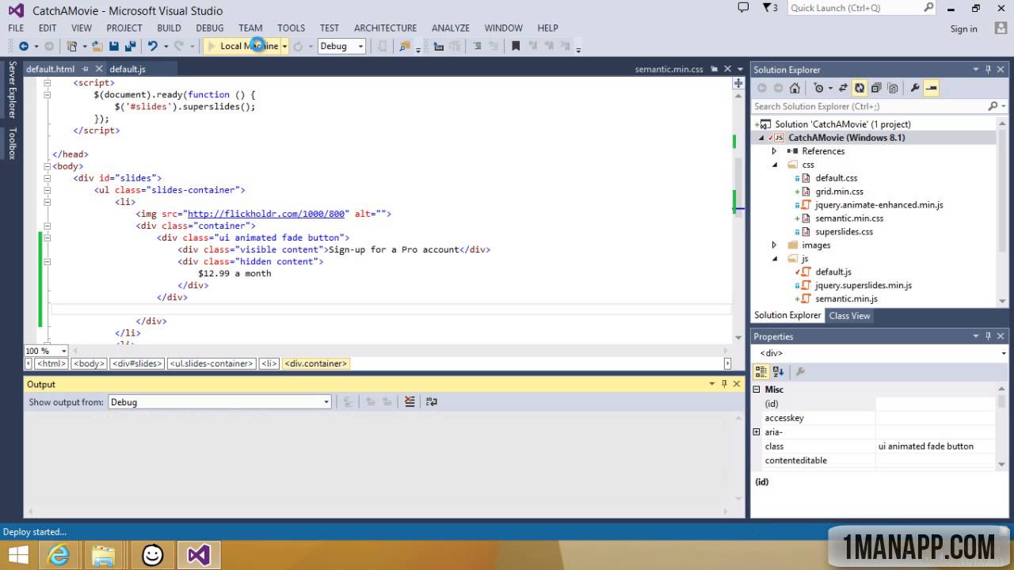Screen dimensions: 1014x570
Task: Open Internet Explorer from the taskbar
Action: (59, 555)
